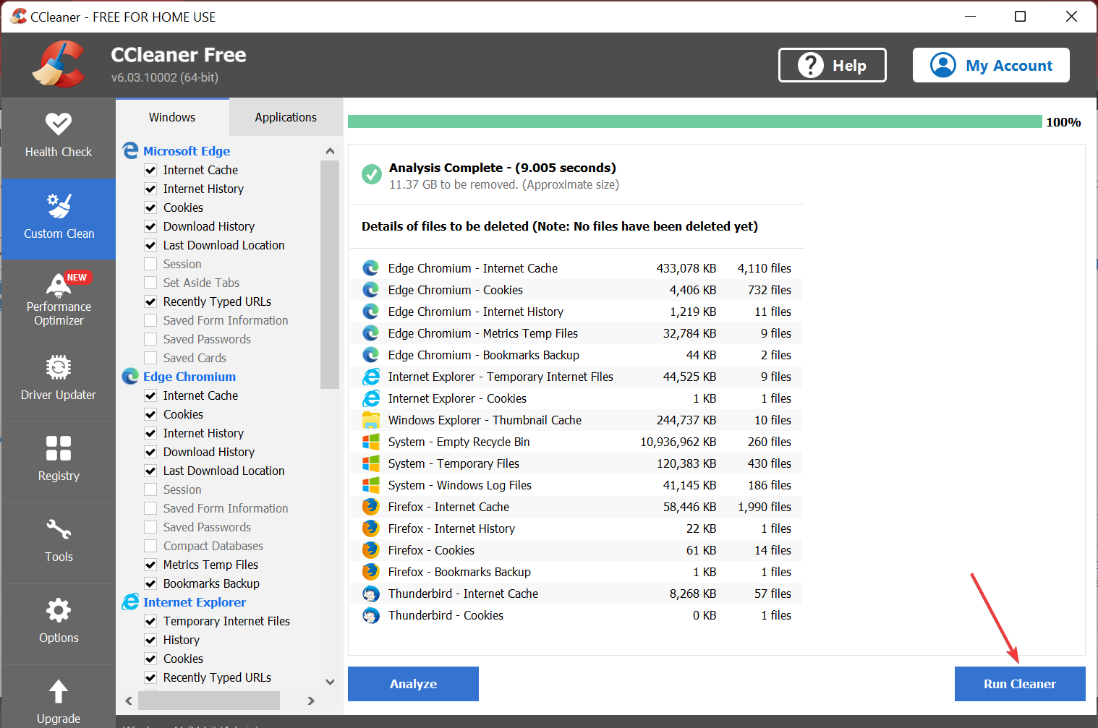The height and width of the screenshot is (728, 1098).
Task: Click folder icon beside Thumbnail Cache result
Action: pos(370,420)
